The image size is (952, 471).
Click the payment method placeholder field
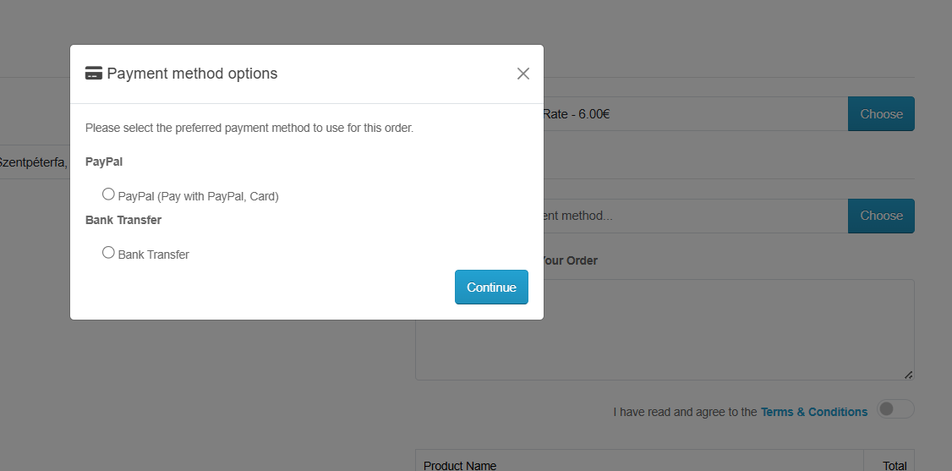pyautogui.click(x=693, y=216)
